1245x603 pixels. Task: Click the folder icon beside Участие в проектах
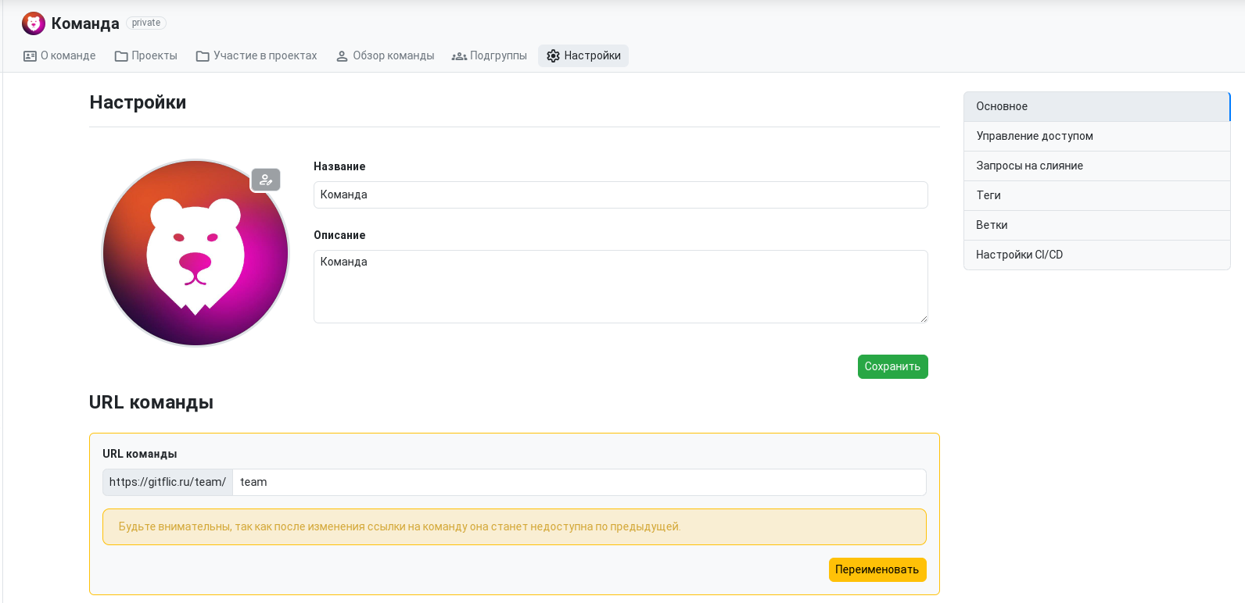pos(203,56)
